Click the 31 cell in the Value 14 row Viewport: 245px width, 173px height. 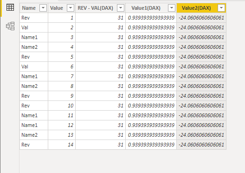101,145
